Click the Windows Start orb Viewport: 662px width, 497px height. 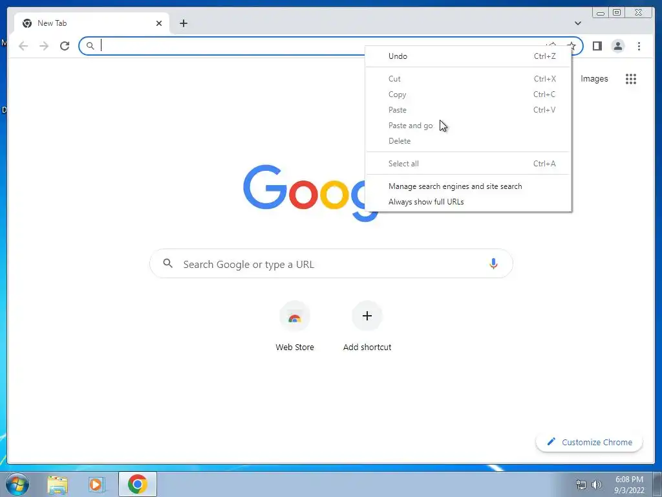click(17, 484)
